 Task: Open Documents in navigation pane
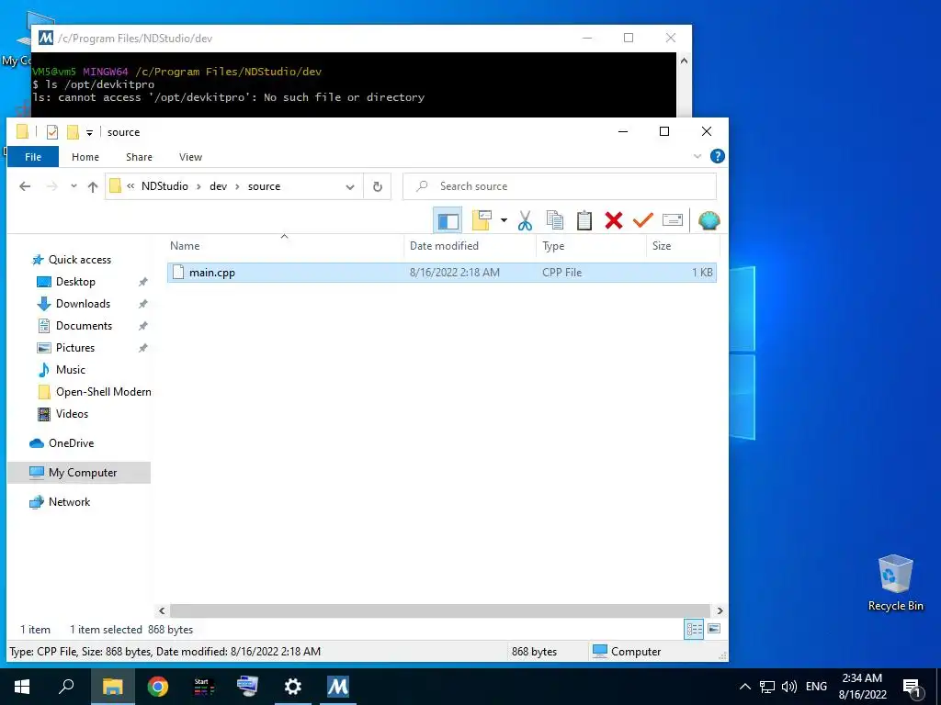84,326
